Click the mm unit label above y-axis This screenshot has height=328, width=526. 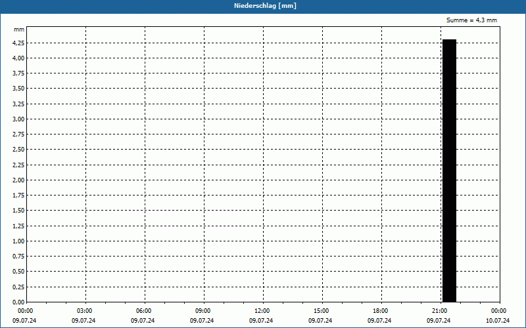[x=19, y=30]
